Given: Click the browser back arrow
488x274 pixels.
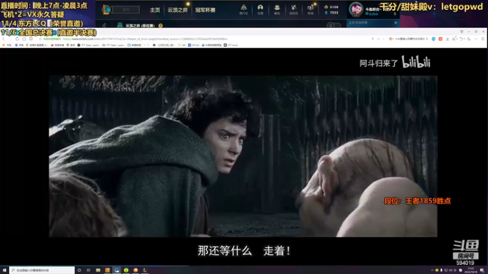Looking at the screenshot, I should [4, 39].
